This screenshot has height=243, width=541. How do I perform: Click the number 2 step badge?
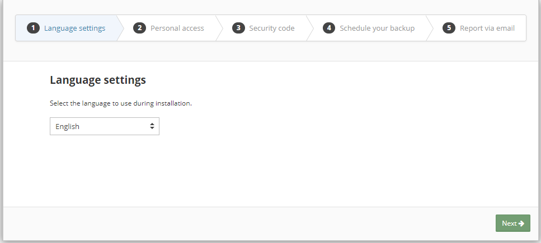click(139, 28)
